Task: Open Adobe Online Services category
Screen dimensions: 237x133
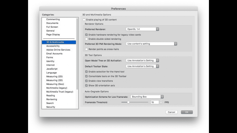Action: [58, 50]
